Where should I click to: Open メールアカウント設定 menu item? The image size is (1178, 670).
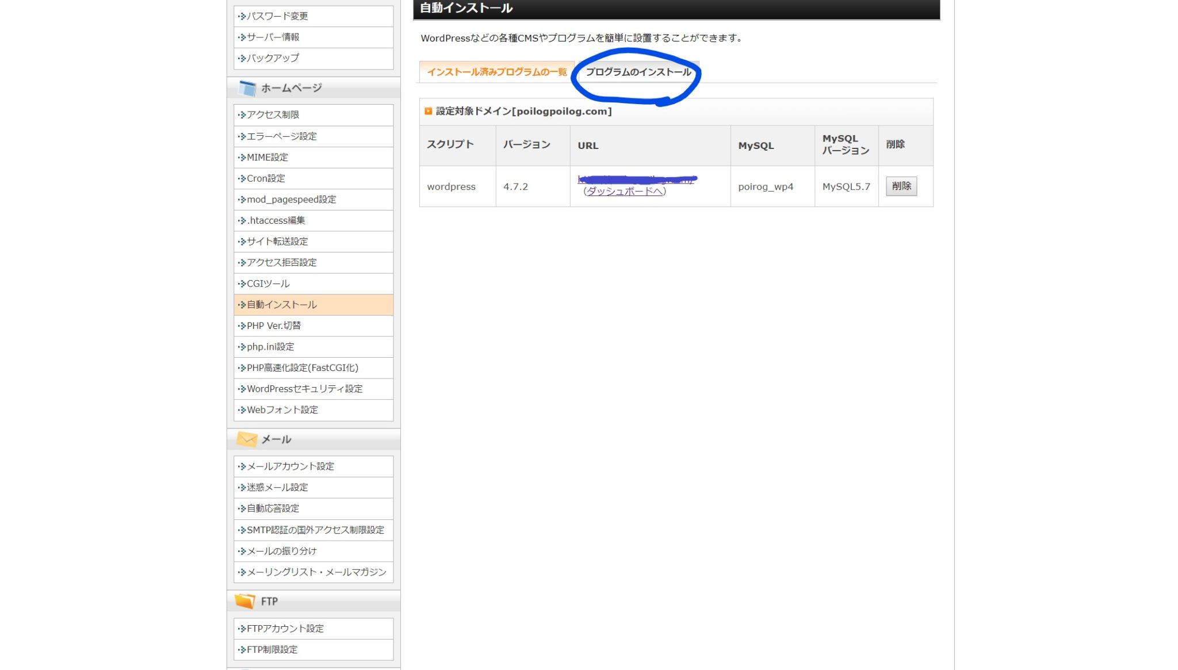(290, 466)
